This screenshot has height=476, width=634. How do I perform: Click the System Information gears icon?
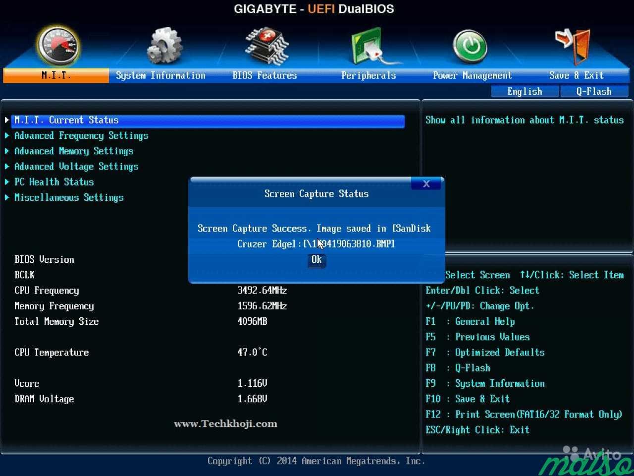pos(164,46)
